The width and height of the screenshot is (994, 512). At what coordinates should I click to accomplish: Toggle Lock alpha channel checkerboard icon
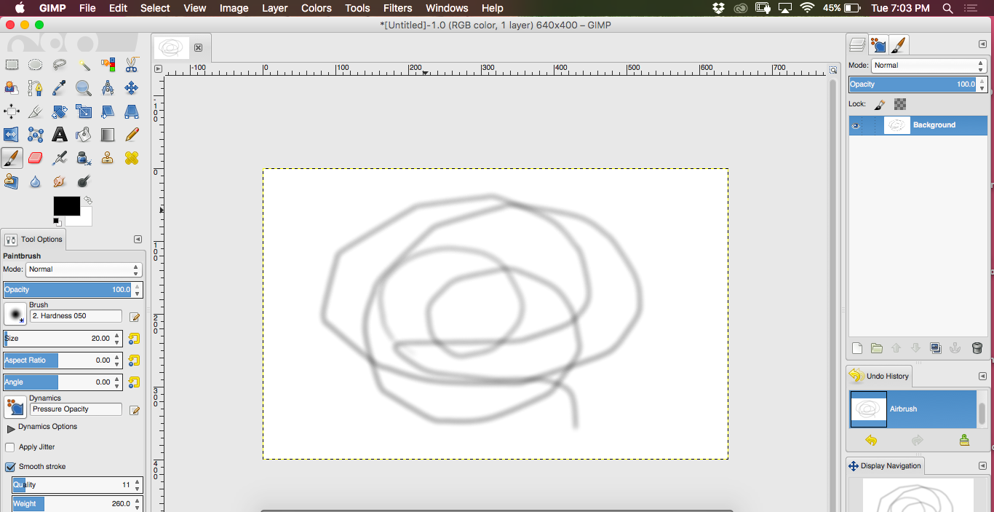900,104
